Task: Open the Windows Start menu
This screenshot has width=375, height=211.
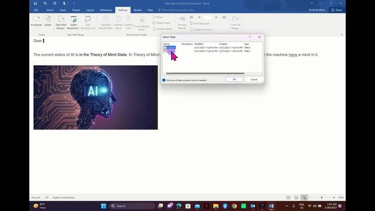Action: click(x=104, y=206)
